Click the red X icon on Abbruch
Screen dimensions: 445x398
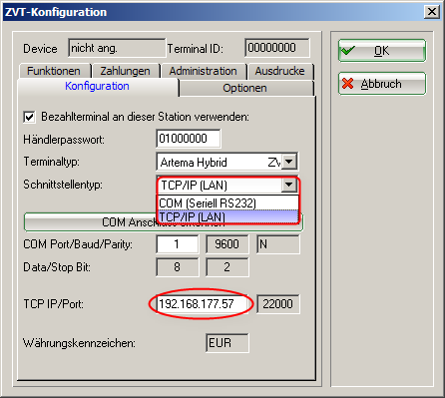[348, 84]
